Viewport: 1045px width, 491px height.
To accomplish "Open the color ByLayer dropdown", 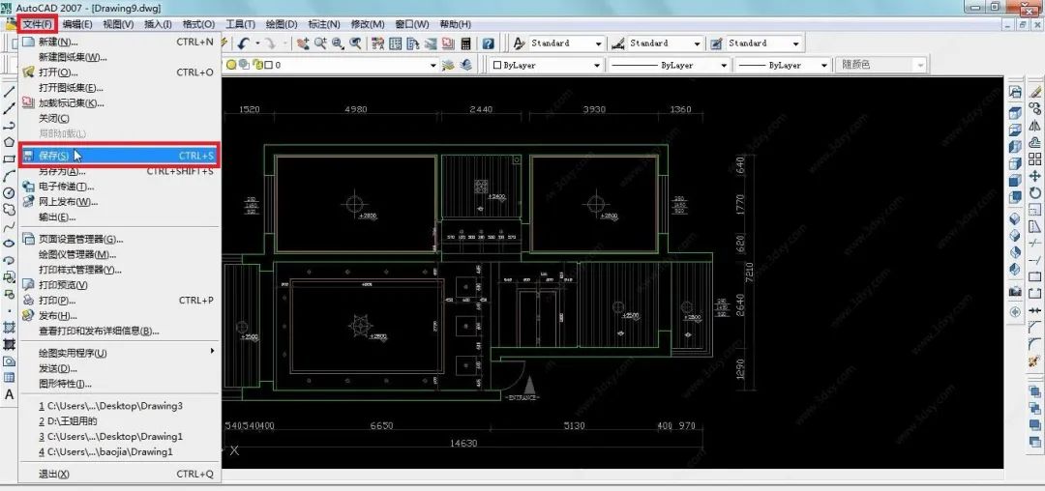I will (x=597, y=65).
